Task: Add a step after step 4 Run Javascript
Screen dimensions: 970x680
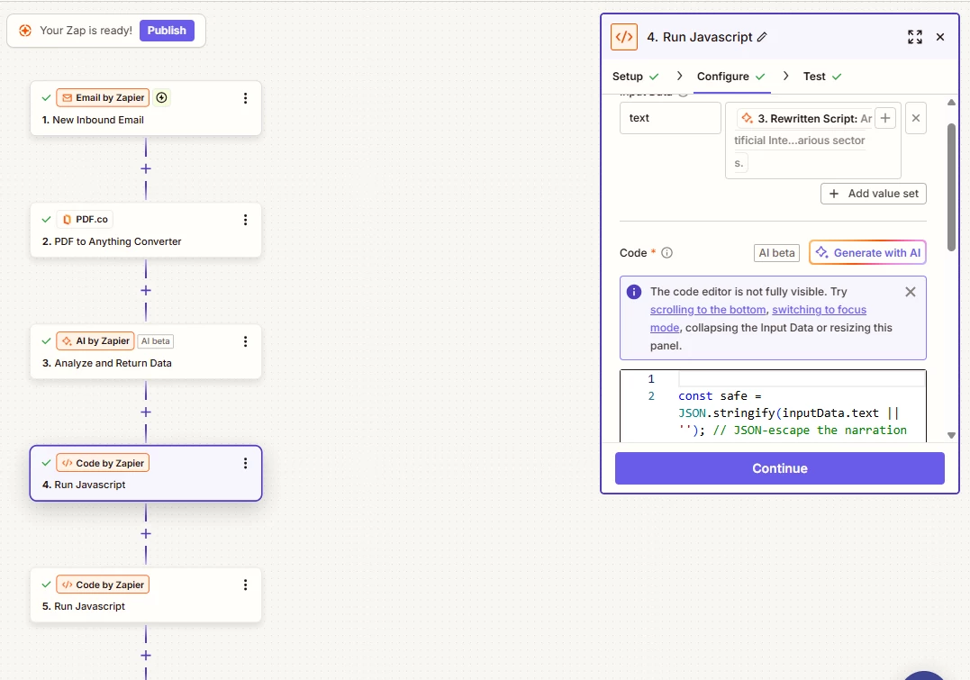Action: pyautogui.click(x=146, y=533)
